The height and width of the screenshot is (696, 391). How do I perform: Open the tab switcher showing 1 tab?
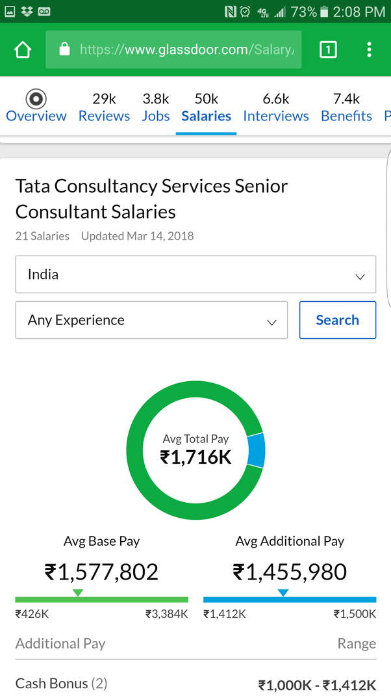coord(328,49)
